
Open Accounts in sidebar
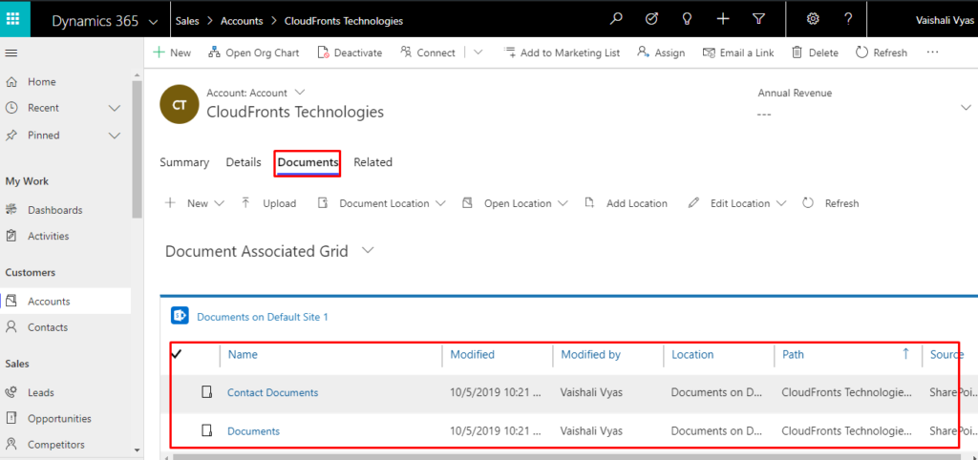coord(66,301)
